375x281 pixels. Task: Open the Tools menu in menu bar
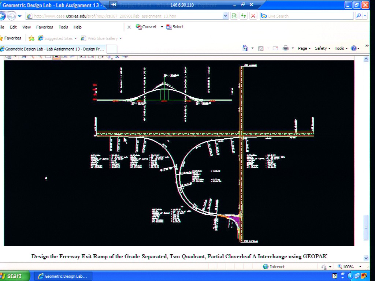pyautogui.click(x=63, y=27)
